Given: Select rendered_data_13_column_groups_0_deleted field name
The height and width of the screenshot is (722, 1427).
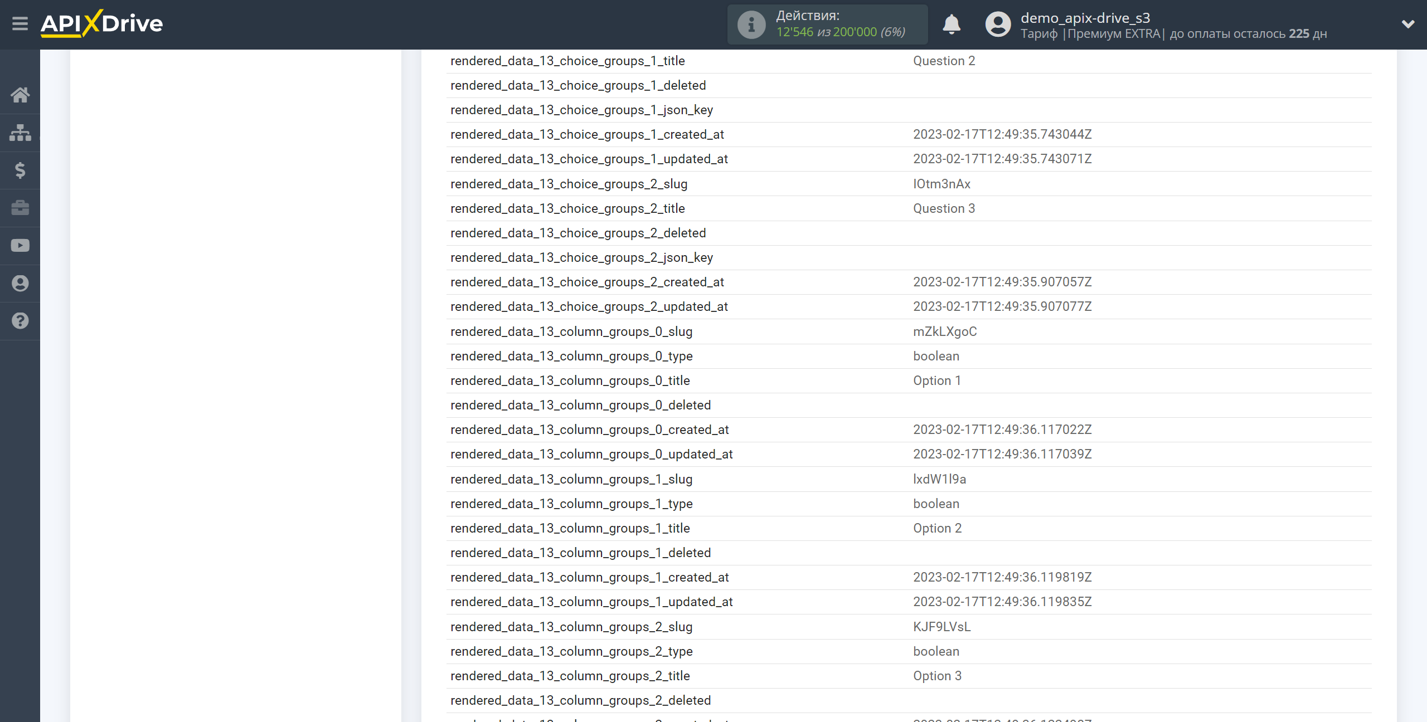Looking at the screenshot, I should (580, 405).
